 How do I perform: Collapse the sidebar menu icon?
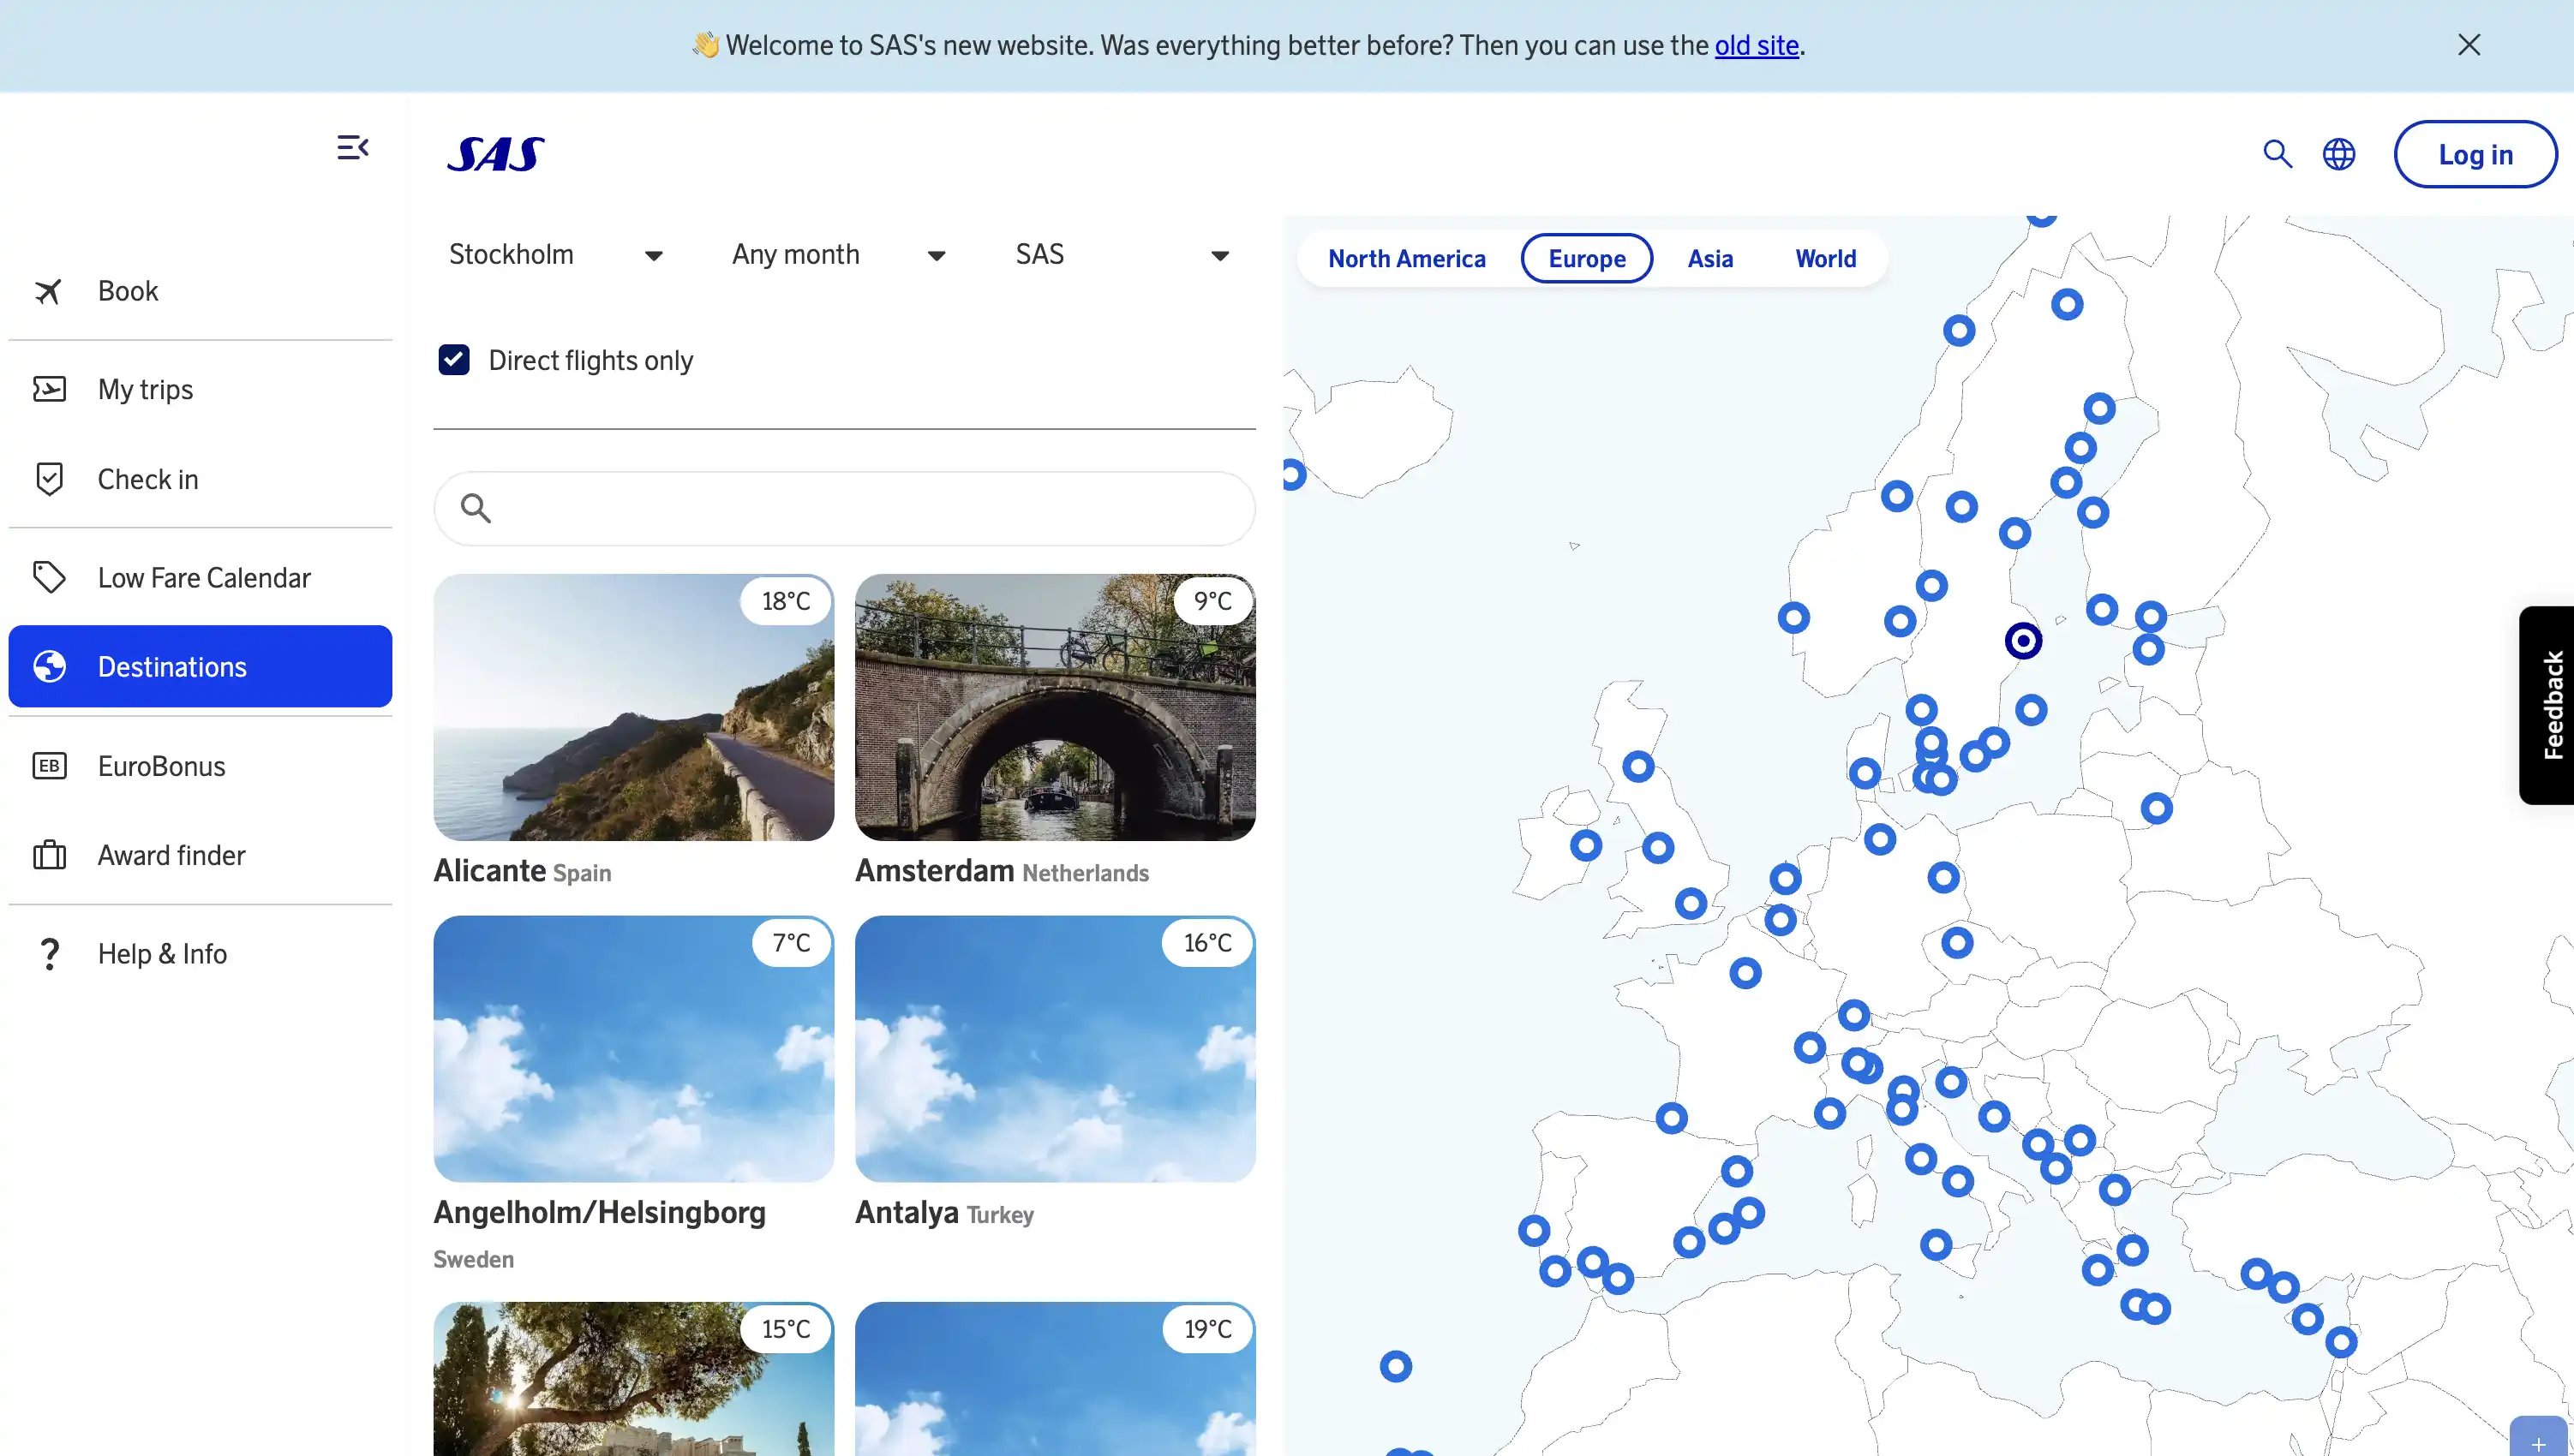352,148
